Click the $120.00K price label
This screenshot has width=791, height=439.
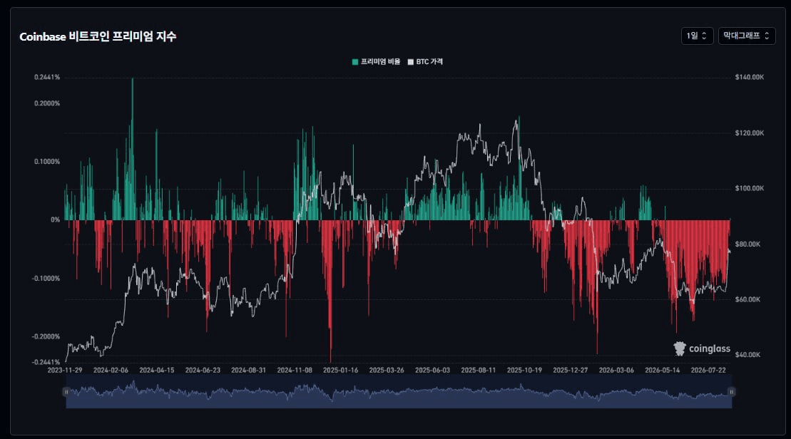coord(749,133)
